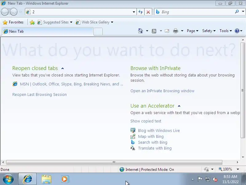Screen dimensions: 246x185
Task: Click the Forward navigation button
Action: [x=14, y=12]
